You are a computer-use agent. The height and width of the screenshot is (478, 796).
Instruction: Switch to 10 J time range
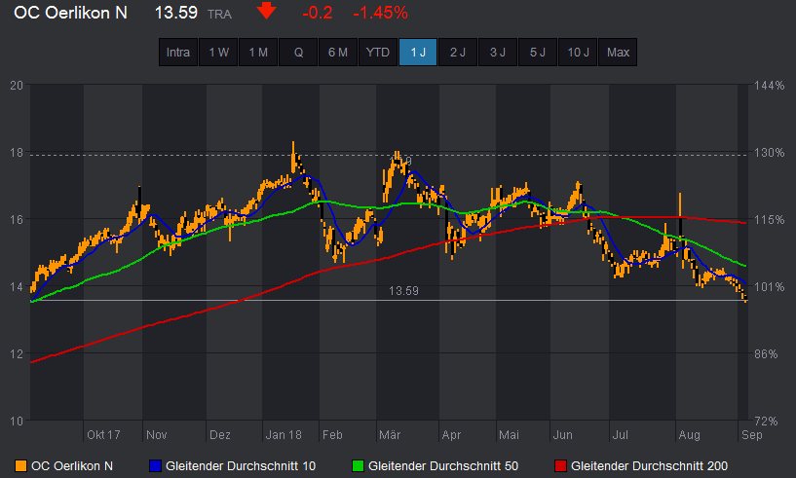(x=578, y=53)
